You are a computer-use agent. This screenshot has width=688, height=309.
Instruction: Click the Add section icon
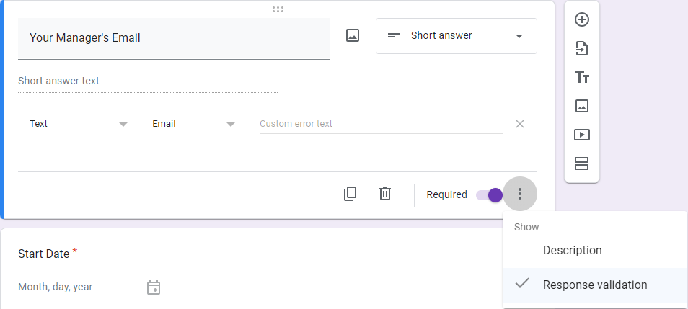click(582, 164)
